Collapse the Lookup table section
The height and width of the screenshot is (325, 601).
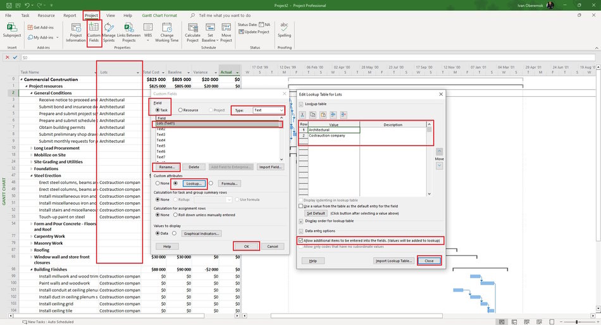click(x=301, y=104)
